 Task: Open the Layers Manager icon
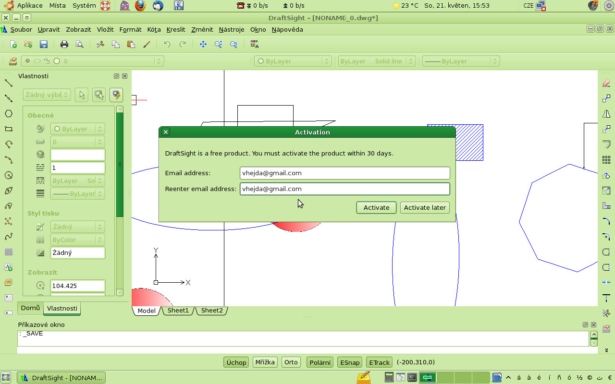(x=13, y=61)
